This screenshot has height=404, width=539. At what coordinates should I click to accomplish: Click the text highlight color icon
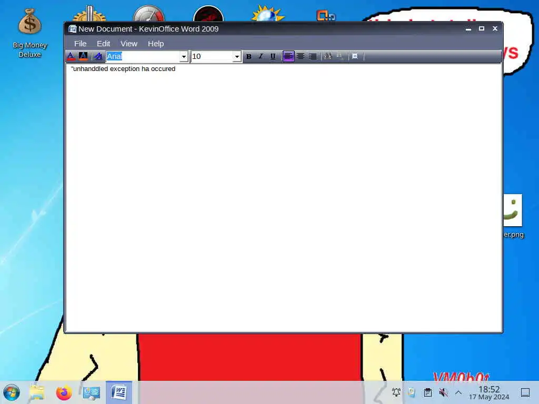click(x=83, y=56)
